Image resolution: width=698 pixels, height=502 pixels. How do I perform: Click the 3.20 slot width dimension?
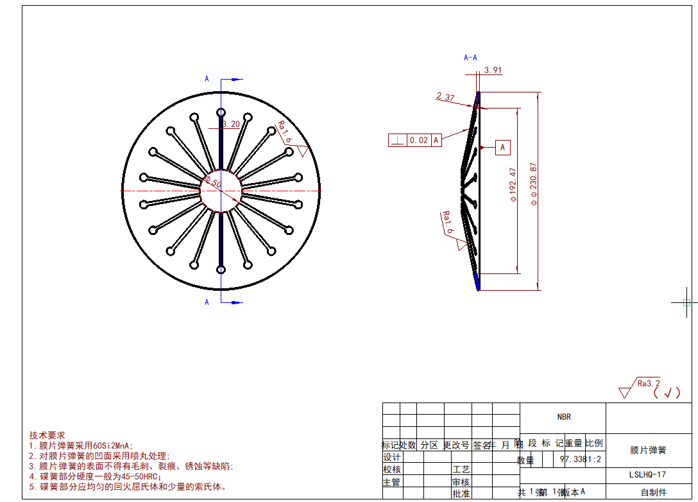pos(231,124)
